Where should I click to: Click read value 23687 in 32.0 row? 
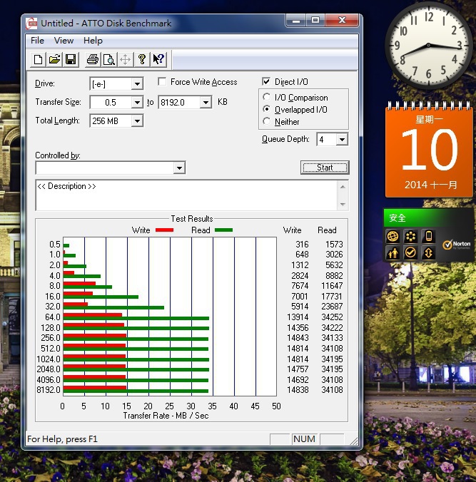(x=332, y=307)
